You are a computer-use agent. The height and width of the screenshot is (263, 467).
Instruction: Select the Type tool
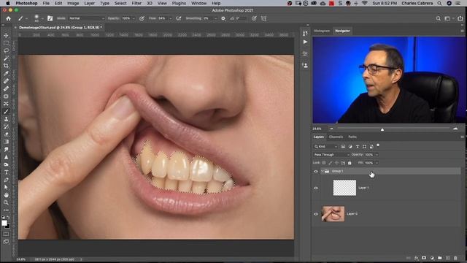click(x=6, y=172)
